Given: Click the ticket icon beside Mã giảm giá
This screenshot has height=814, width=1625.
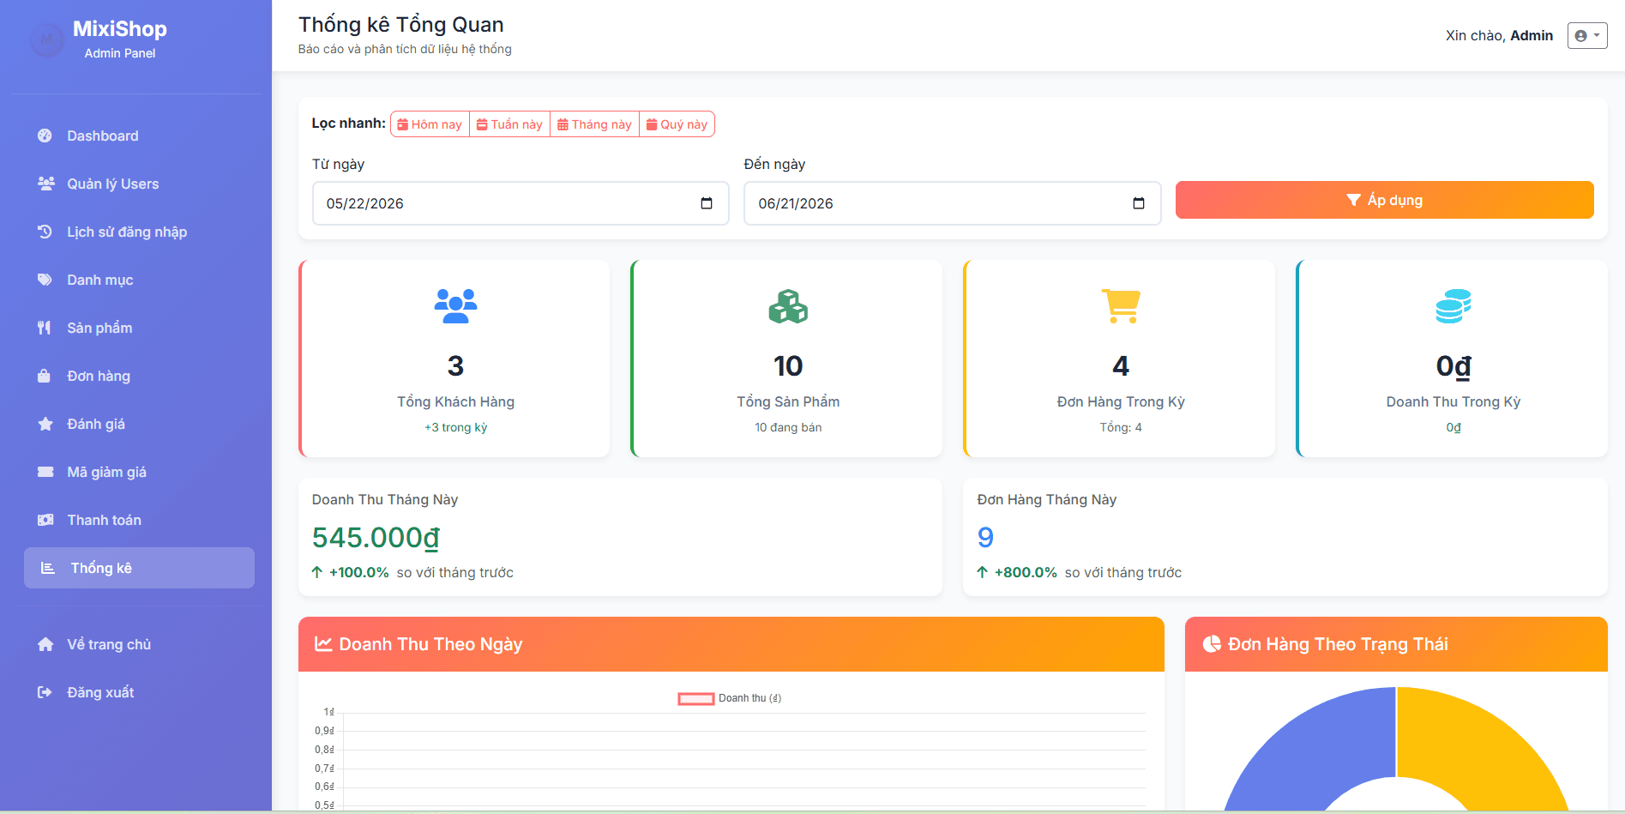Looking at the screenshot, I should pos(45,472).
